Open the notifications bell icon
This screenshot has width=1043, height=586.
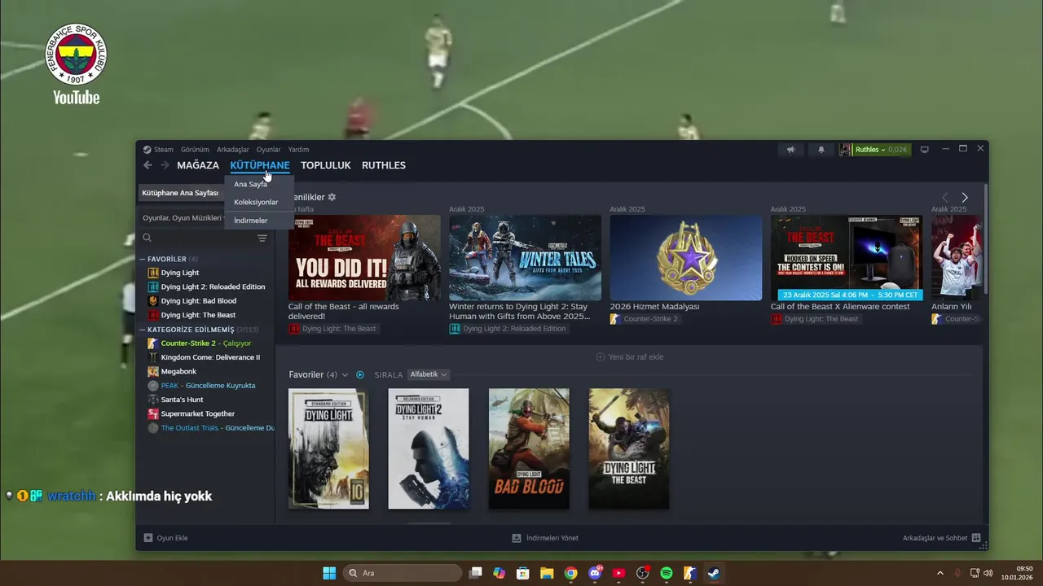point(821,150)
